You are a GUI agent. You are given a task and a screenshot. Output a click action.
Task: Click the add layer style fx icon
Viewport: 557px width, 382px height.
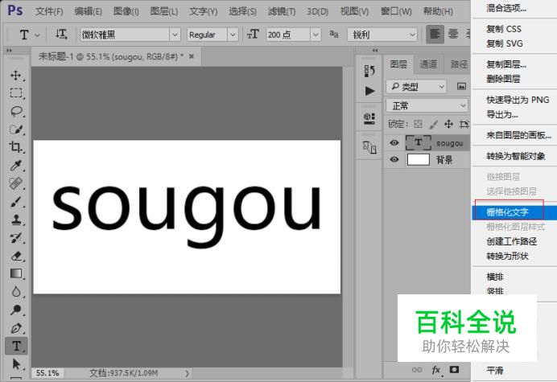tap(436, 370)
